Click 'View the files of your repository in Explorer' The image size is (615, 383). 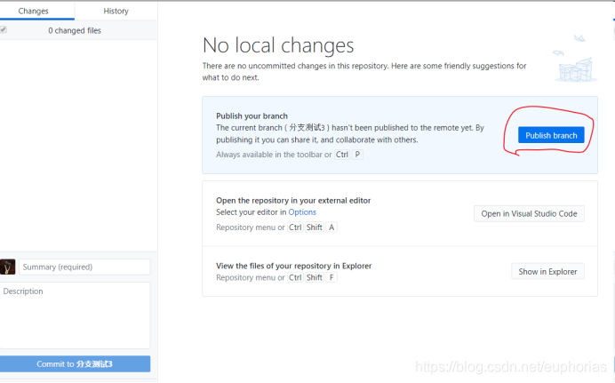tap(294, 266)
